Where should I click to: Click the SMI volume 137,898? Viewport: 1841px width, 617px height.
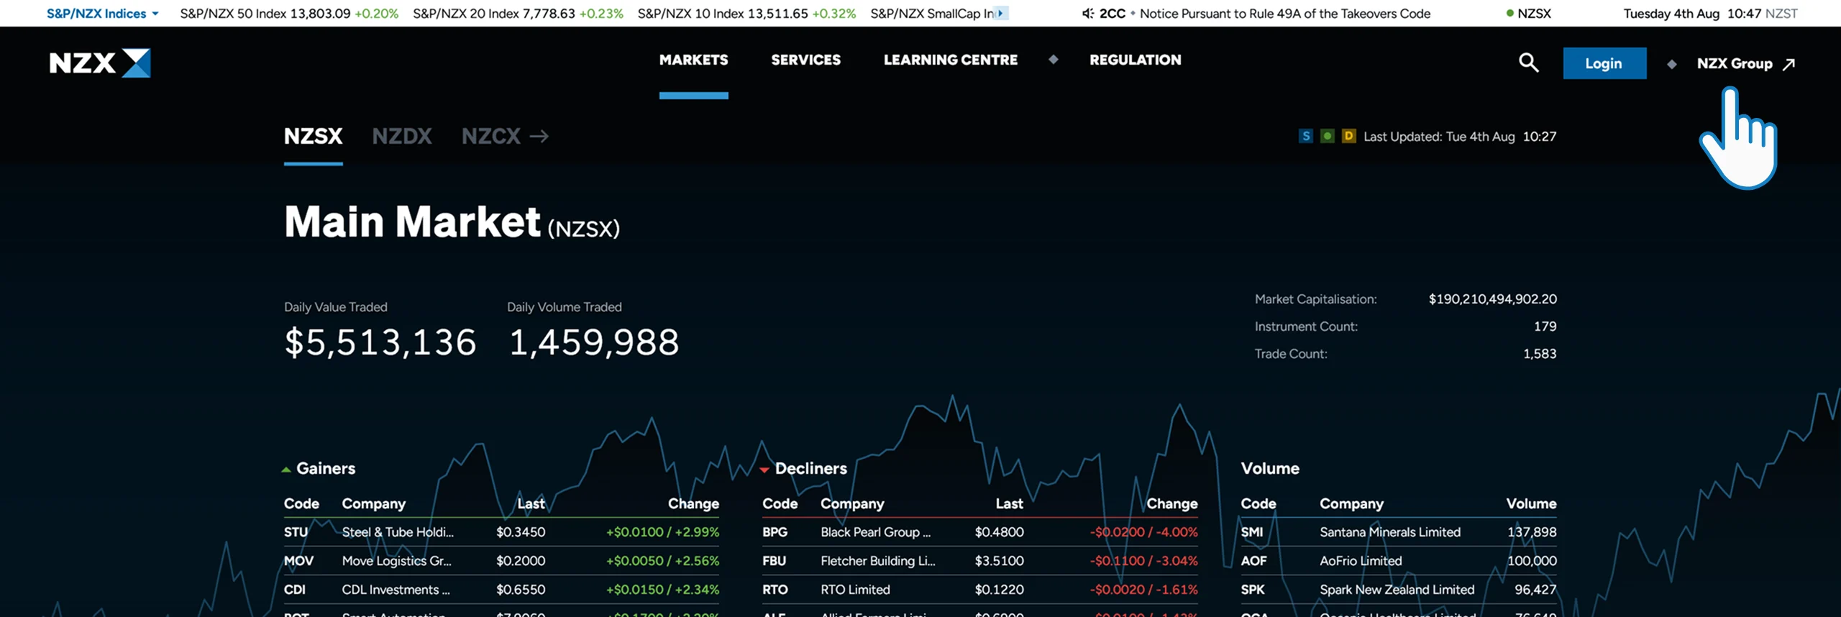1532,532
